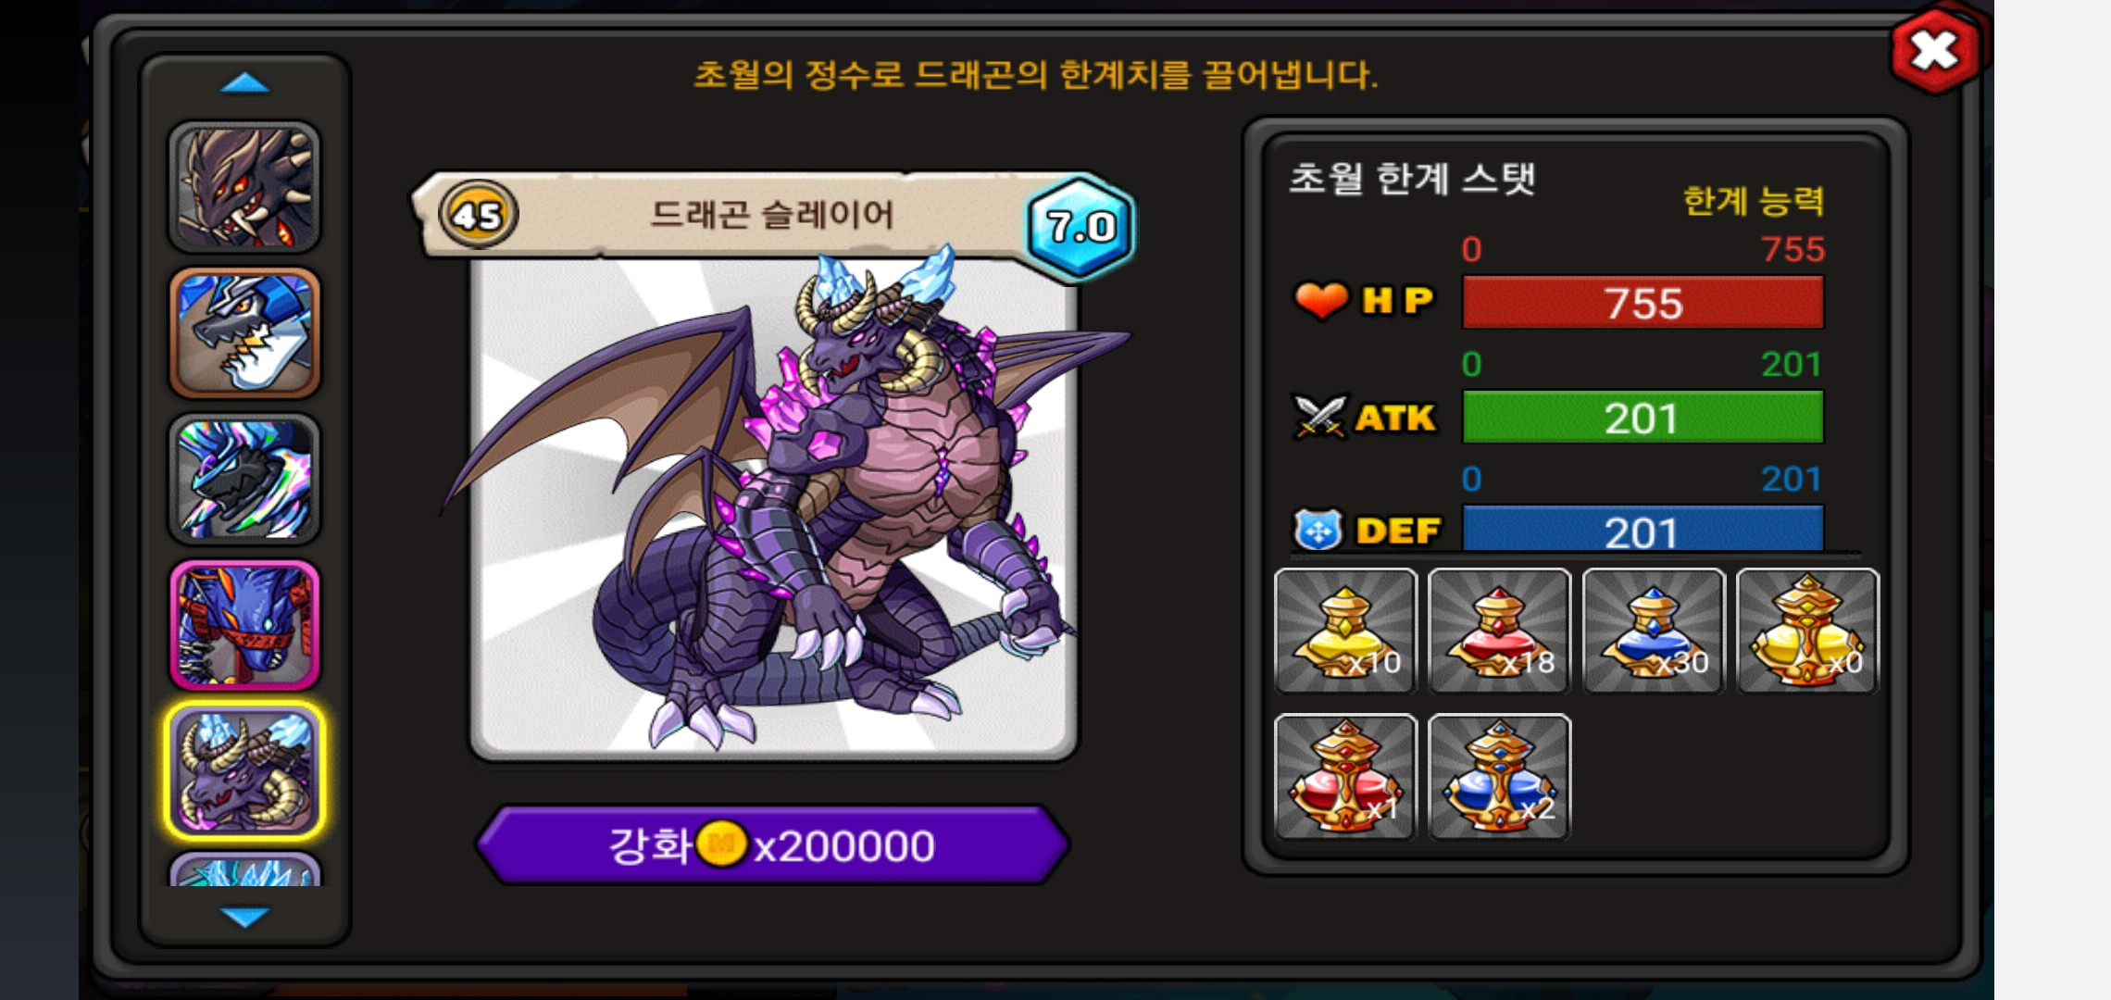Click the red HP 755 bar
The image size is (2111, 1000).
coord(1643,302)
